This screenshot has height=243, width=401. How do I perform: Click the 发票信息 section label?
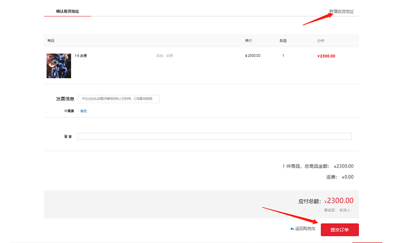click(65, 99)
